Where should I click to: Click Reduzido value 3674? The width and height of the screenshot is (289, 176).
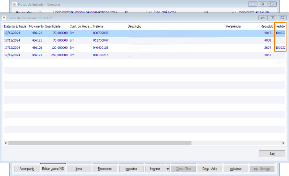pyautogui.click(x=268, y=48)
